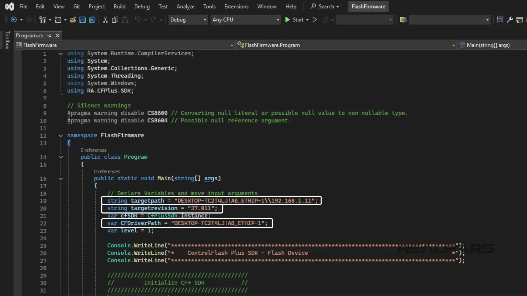
Task: Open the Extensions menu
Action: point(236,6)
